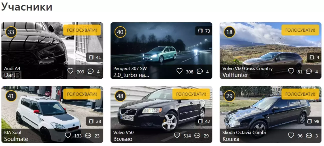Open the VolHunter car name link
The width and height of the screenshot is (324, 146).
pyautogui.click(x=235, y=75)
